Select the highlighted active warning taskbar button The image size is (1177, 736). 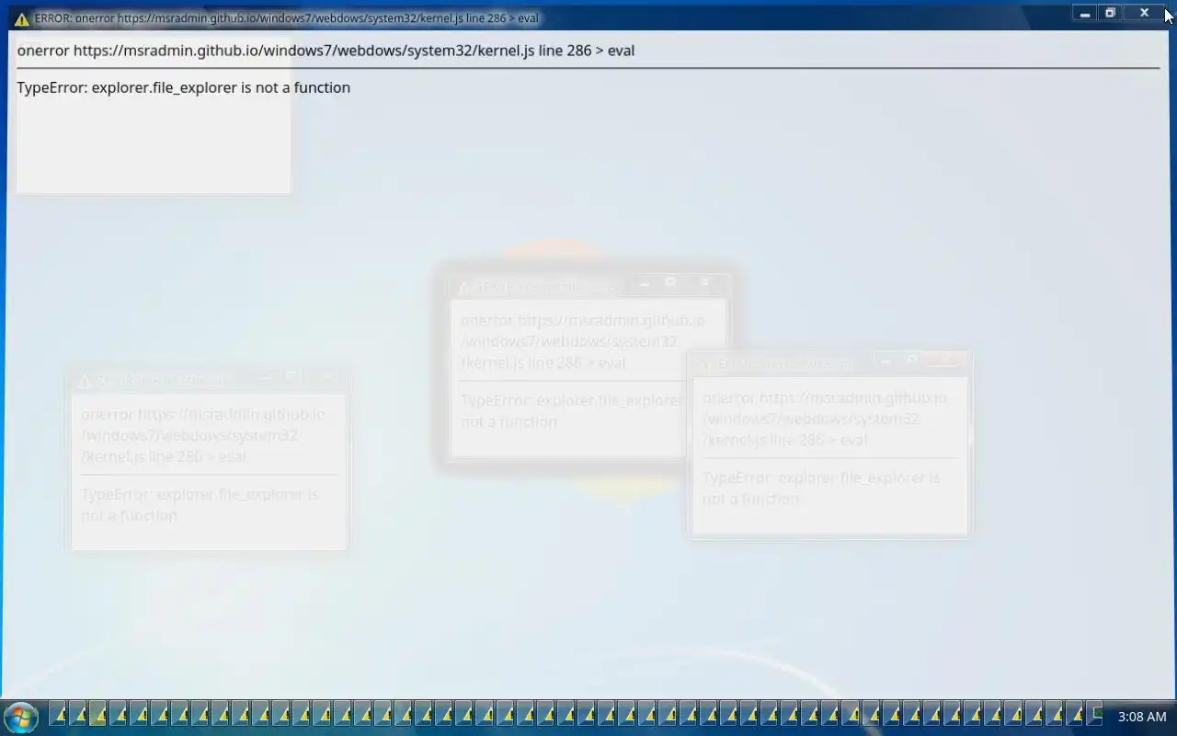pyautogui.click(x=97, y=714)
